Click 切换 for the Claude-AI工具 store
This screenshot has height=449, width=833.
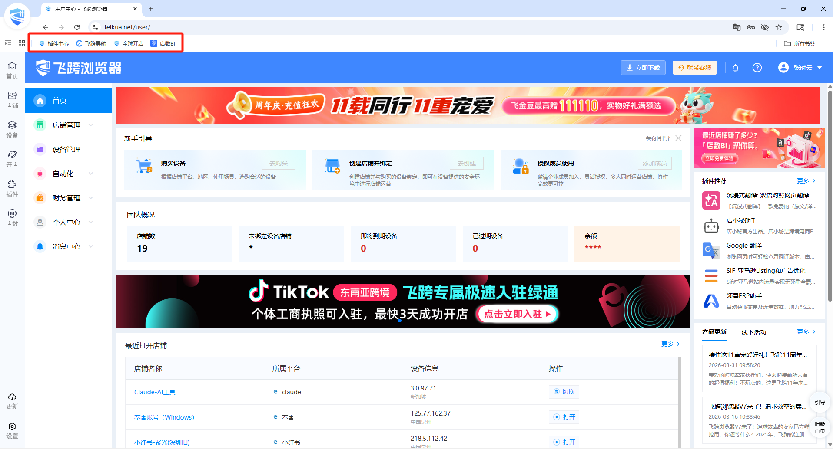(564, 392)
